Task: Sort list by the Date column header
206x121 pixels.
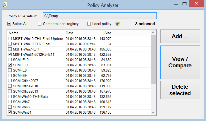Action: [80, 33]
